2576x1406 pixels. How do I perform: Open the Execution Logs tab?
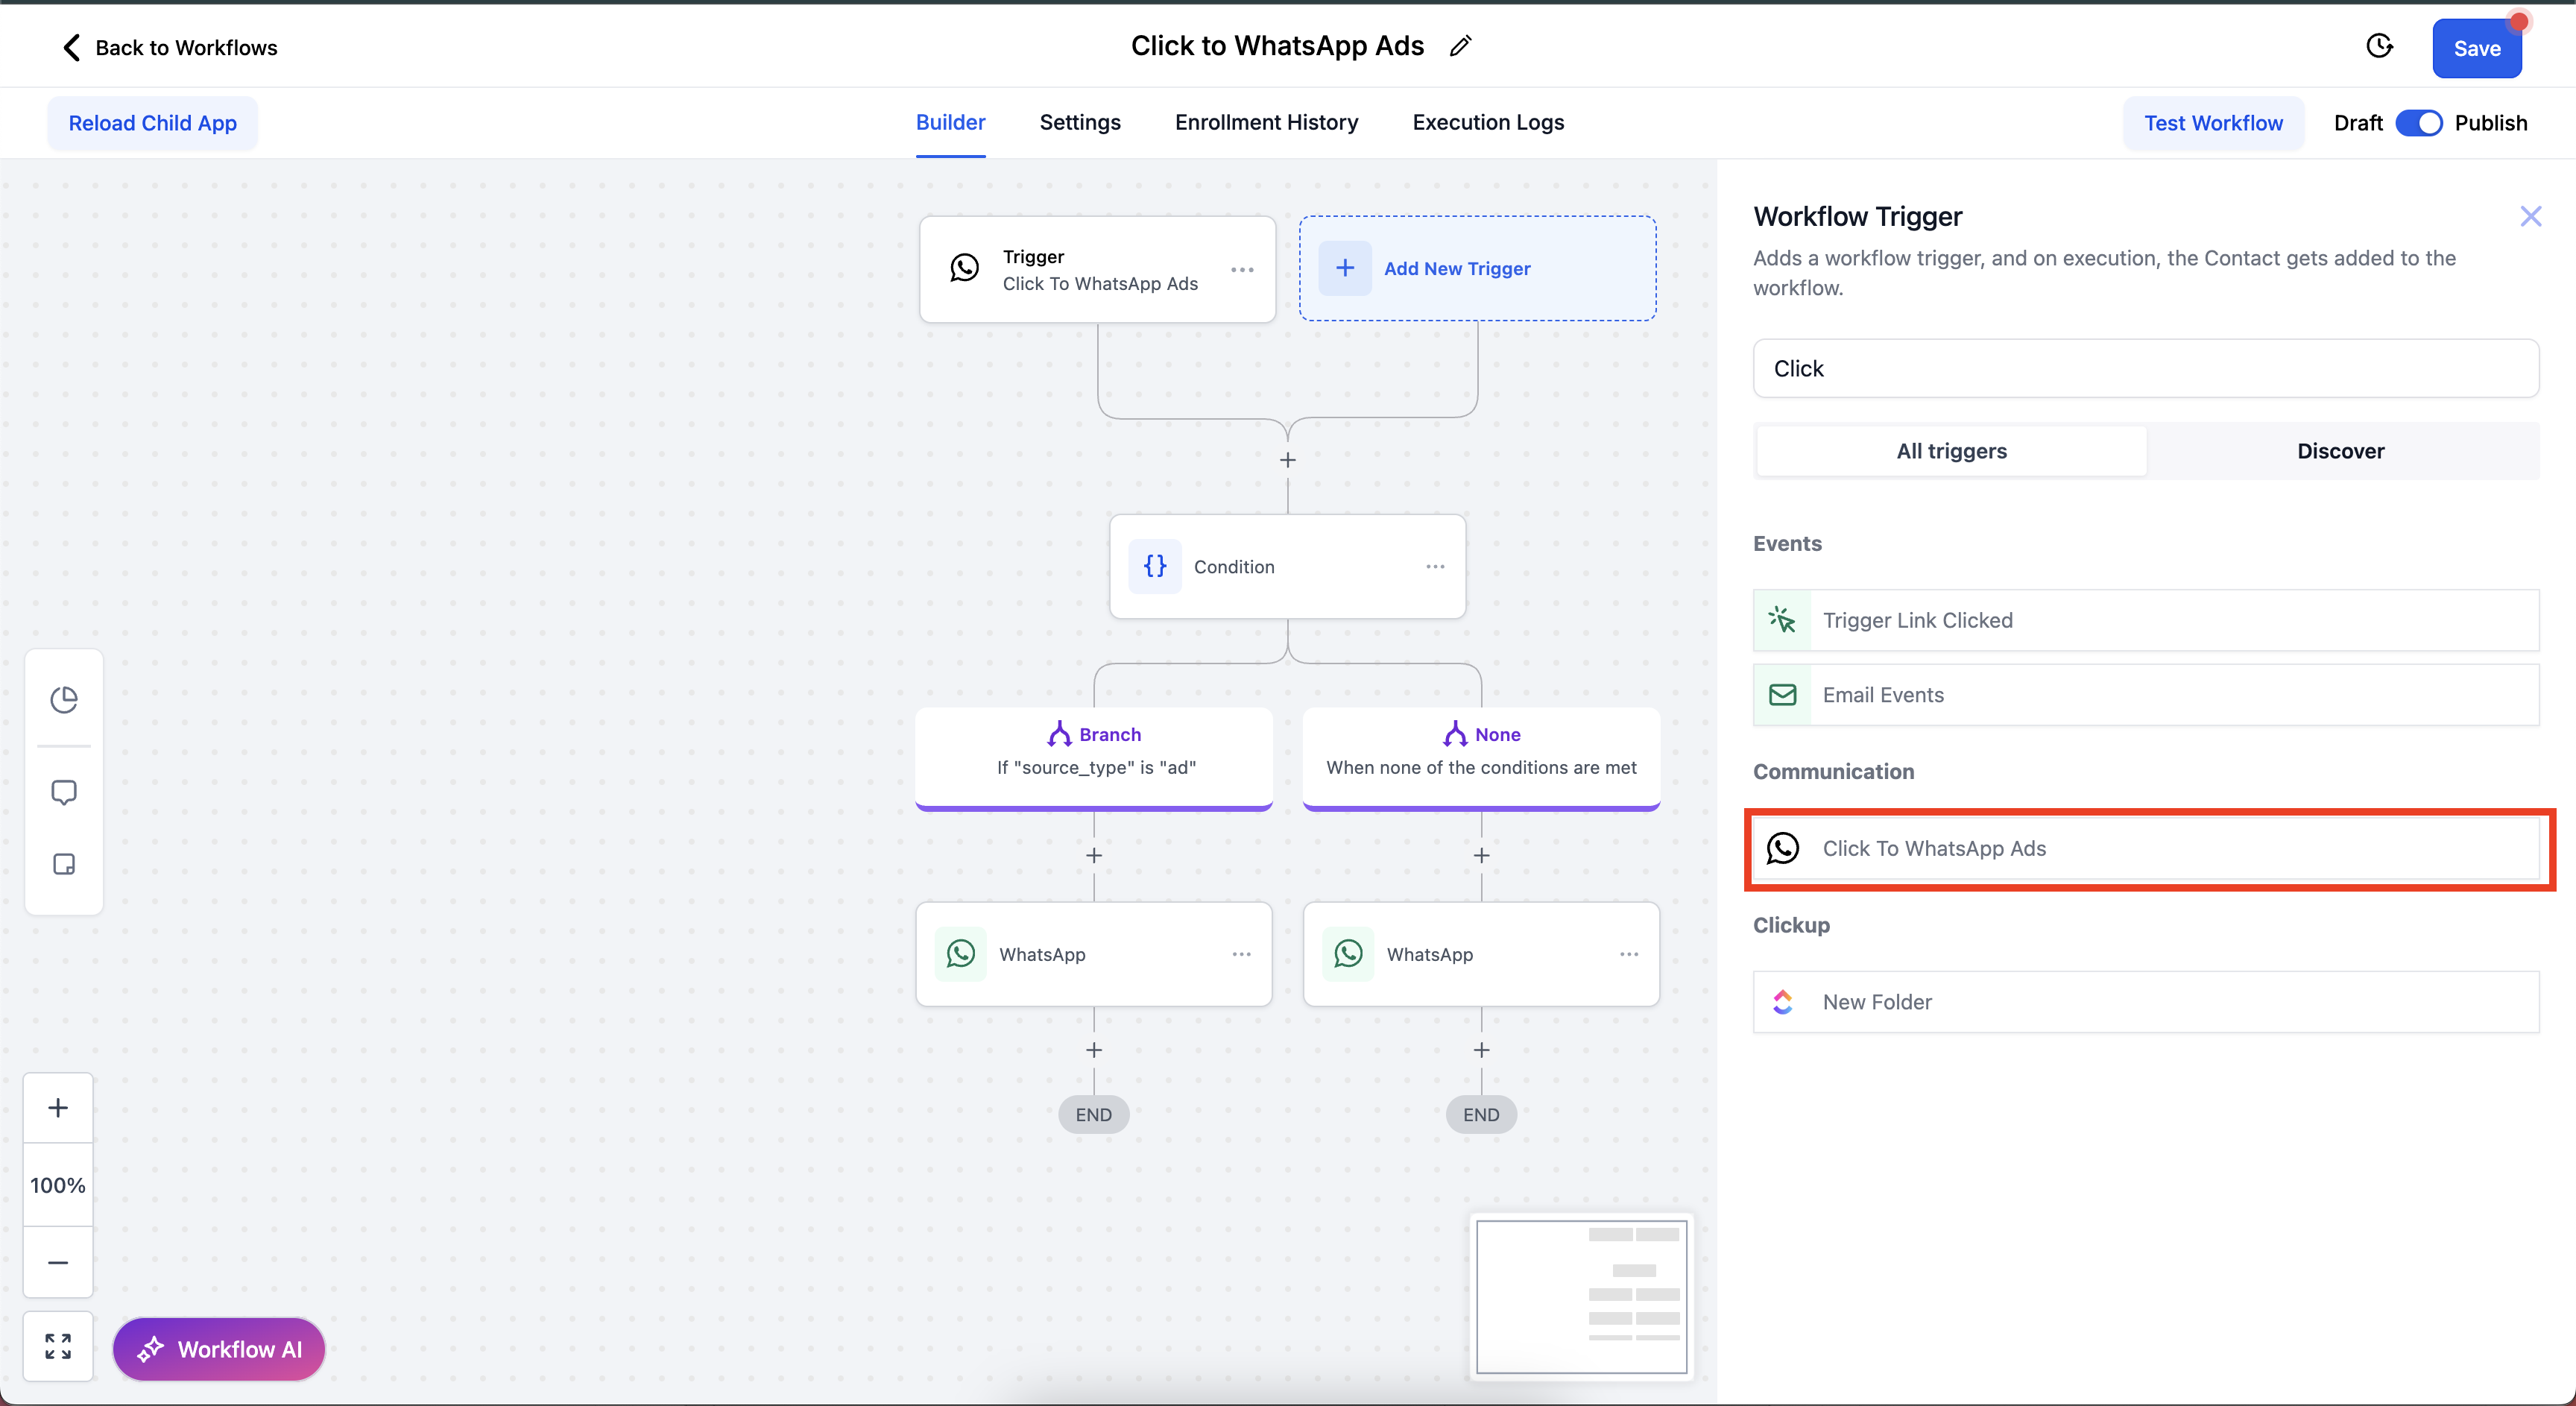coord(1488,122)
